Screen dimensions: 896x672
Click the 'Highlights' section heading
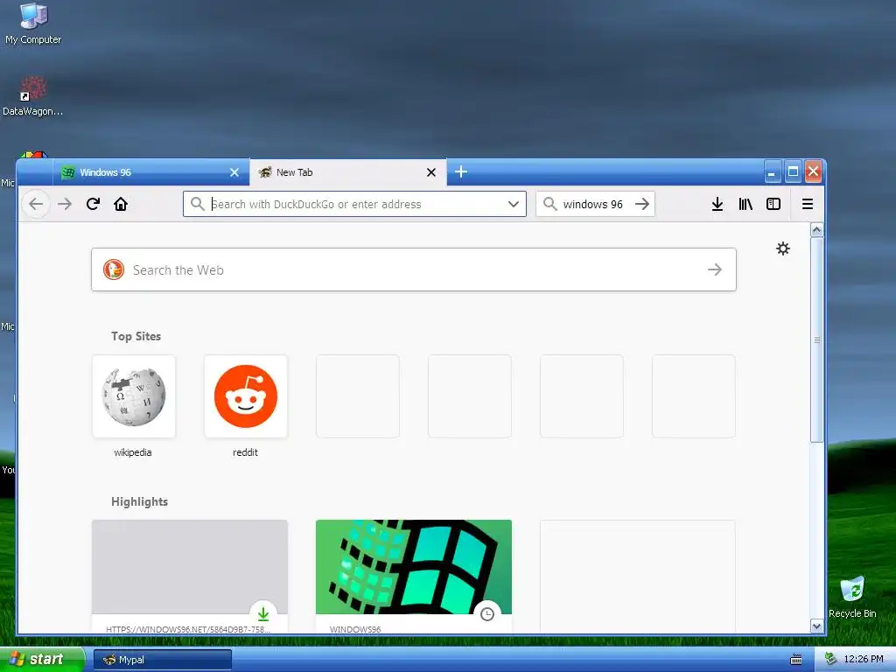(139, 501)
